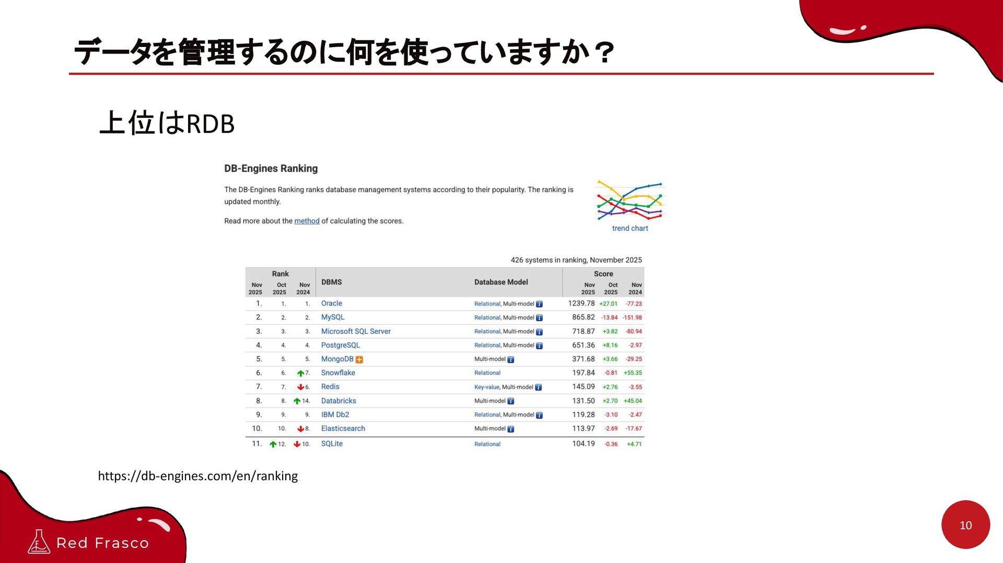Click PostgreSQL's multi-model info icon
Image resolution: width=1003 pixels, height=563 pixels.
[540, 346]
